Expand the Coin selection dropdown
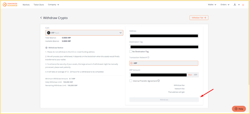Screen dimensions: 250x114 (84, 33)
